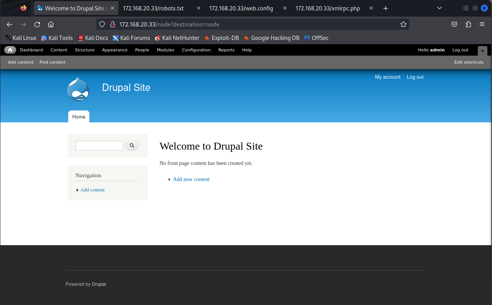The height and width of the screenshot is (305, 492).
Task: Open the Reports admin menu
Action: tap(226, 50)
